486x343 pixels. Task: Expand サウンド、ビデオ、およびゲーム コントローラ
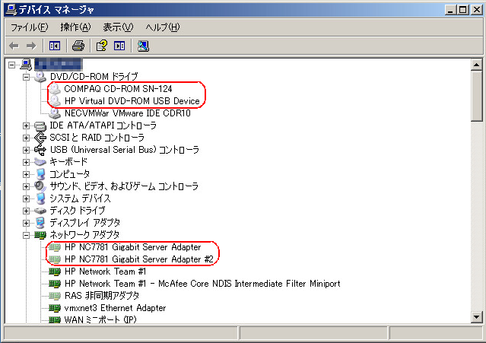pyautogui.click(x=26, y=186)
